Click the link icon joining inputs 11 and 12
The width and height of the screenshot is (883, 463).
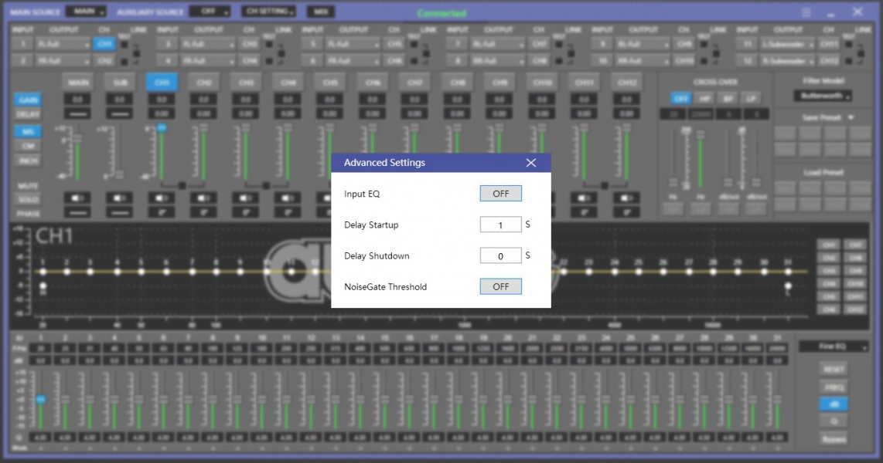tap(861, 52)
